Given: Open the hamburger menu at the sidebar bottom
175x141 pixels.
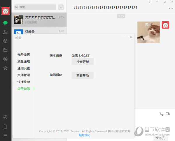Looking at the screenshot, I should [5, 135].
